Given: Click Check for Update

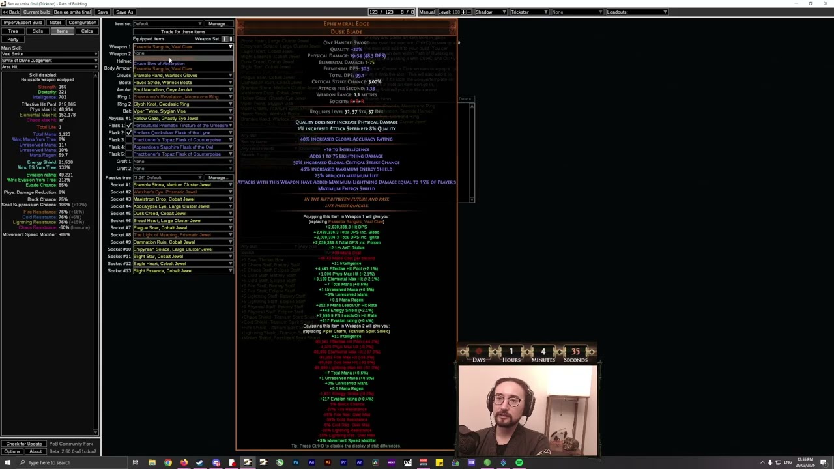Looking at the screenshot, I should click(23, 444).
